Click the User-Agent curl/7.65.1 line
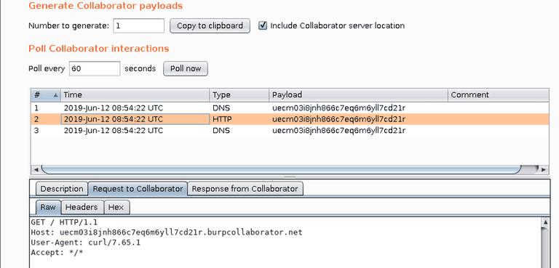Screen dimensions: 559x268 [86, 243]
